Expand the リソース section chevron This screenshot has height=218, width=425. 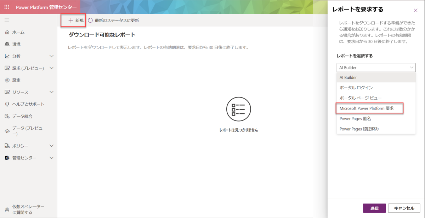[x=51, y=92]
